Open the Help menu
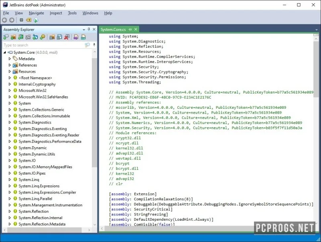 108,13
